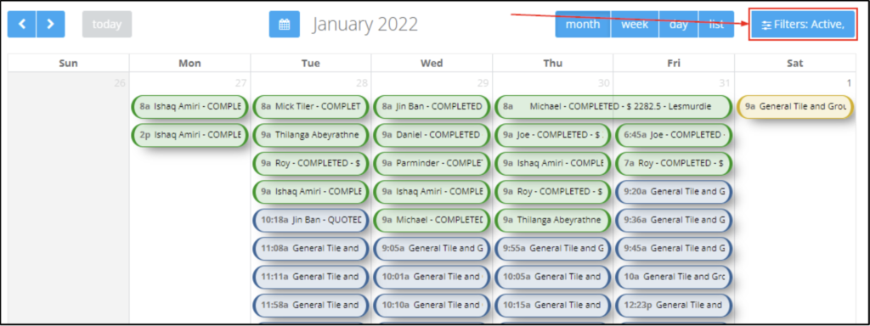Open the 10:18a Jin Ban QUOTED event
The image size is (870, 326).
[x=311, y=220]
